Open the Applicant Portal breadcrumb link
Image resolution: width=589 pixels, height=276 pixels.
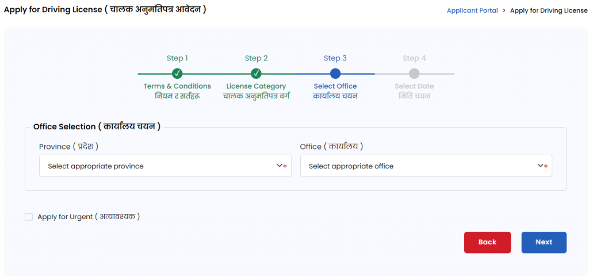pos(472,11)
